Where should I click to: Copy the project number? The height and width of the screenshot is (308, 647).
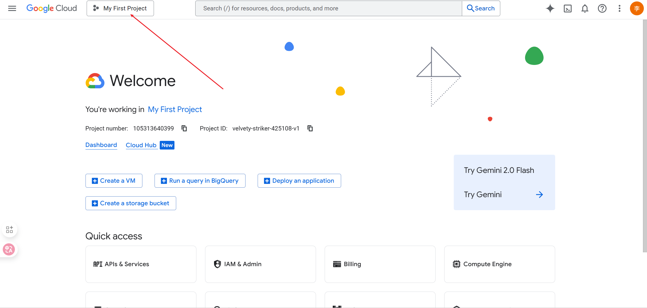tap(184, 128)
